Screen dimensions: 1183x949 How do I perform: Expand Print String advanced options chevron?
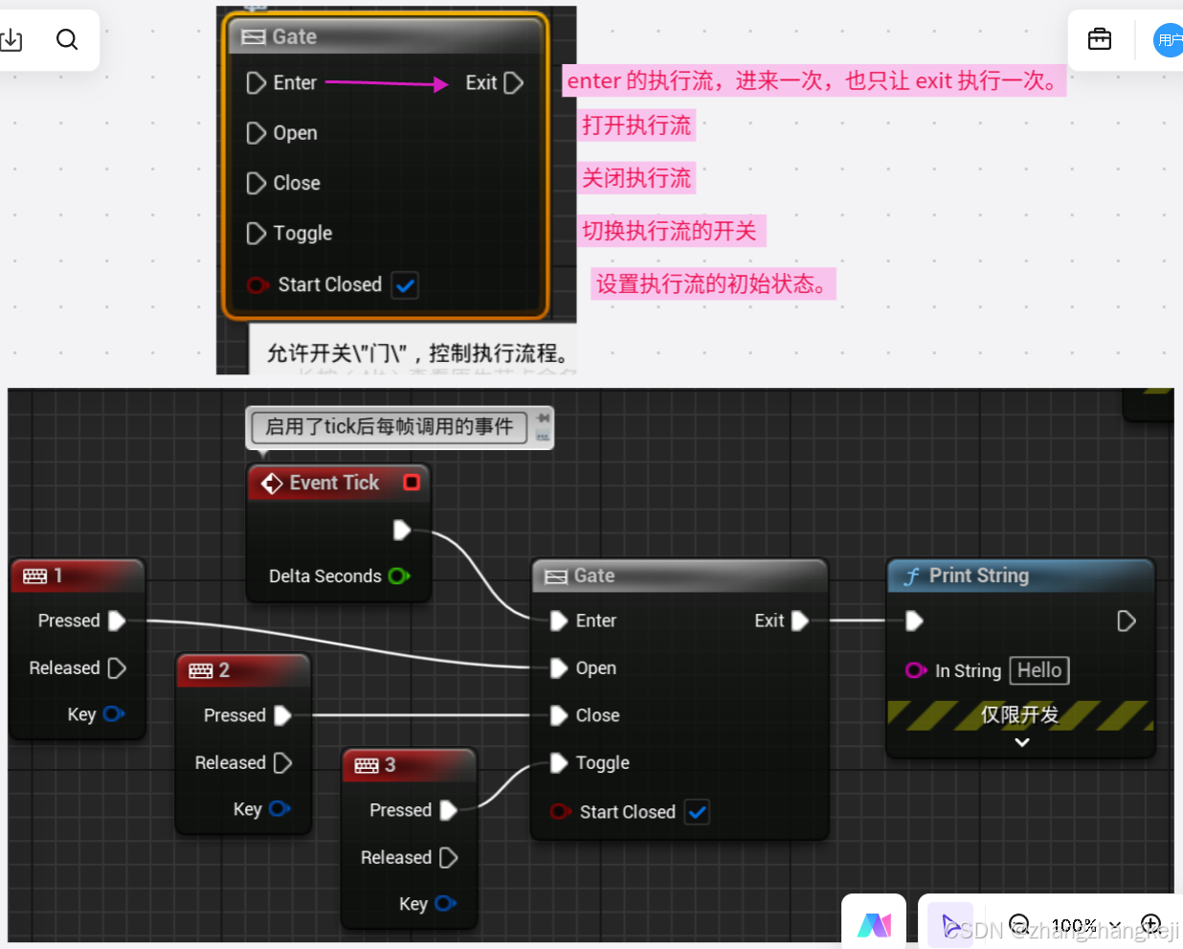1022,742
